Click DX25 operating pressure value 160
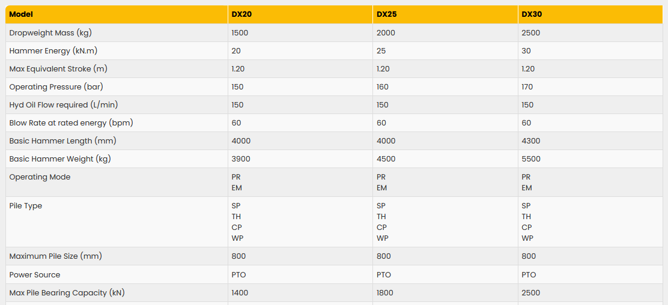This screenshot has width=668, height=305. pyautogui.click(x=383, y=87)
